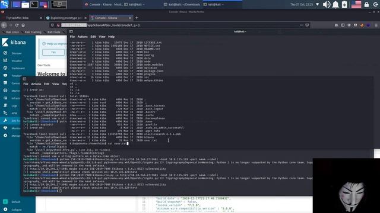Open the page actions three-dot menu
The height and width of the screenshot is (213, 380).
coord(302,25)
